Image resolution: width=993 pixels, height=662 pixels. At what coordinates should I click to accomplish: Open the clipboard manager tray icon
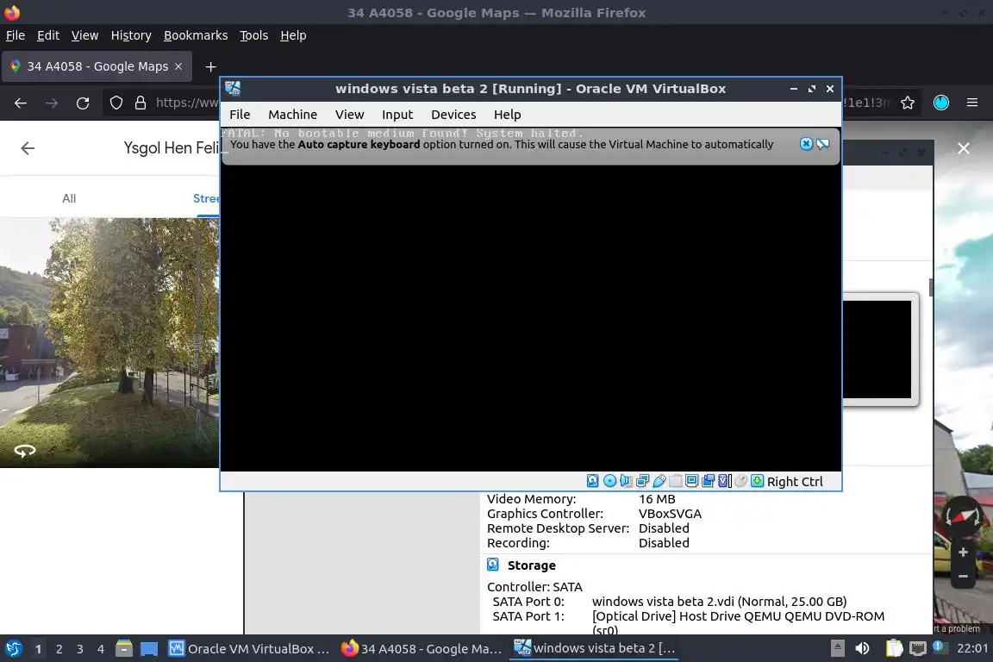pos(894,648)
